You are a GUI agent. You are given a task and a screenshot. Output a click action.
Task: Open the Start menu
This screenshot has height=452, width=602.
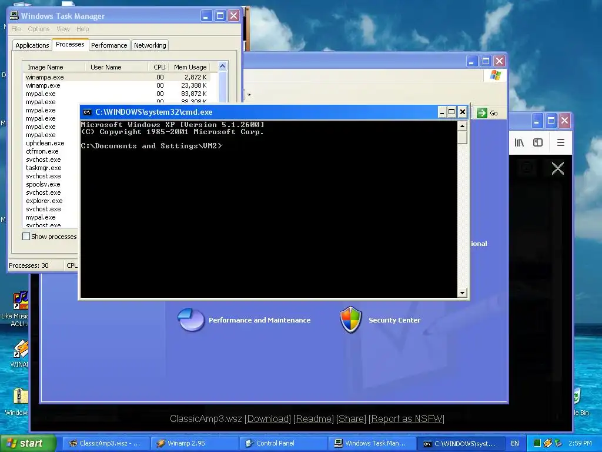pos(28,443)
